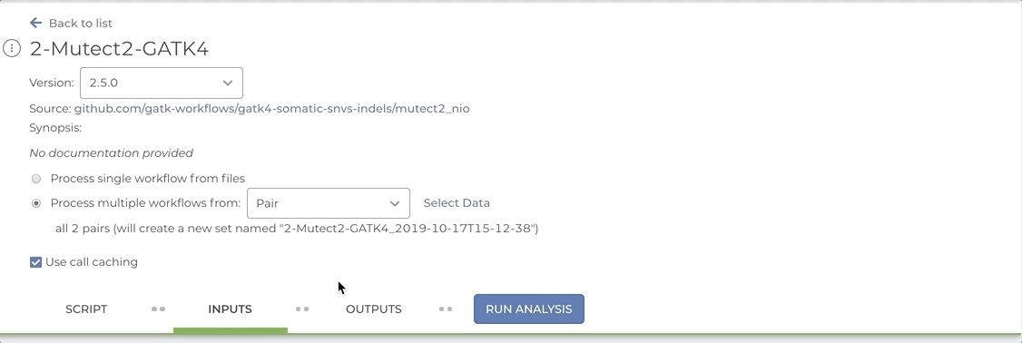Screen dimensions: 1022x343
Task: Click the dots between SCRIPT and INPUTS
Action: (x=159, y=309)
